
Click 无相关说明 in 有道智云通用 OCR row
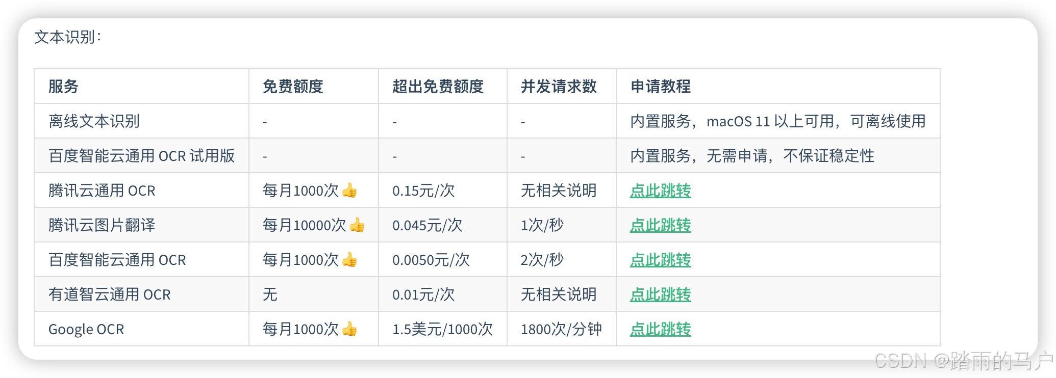click(559, 294)
